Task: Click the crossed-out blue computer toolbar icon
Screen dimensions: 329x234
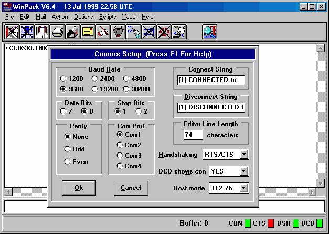Action: point(27,32)
